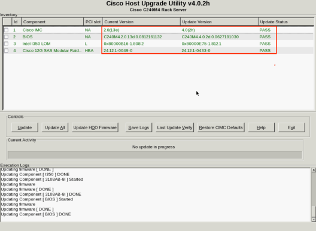Open the Help button
This screenshot has width=316, height=231.
pyautogui.click(x=261, y=127)
